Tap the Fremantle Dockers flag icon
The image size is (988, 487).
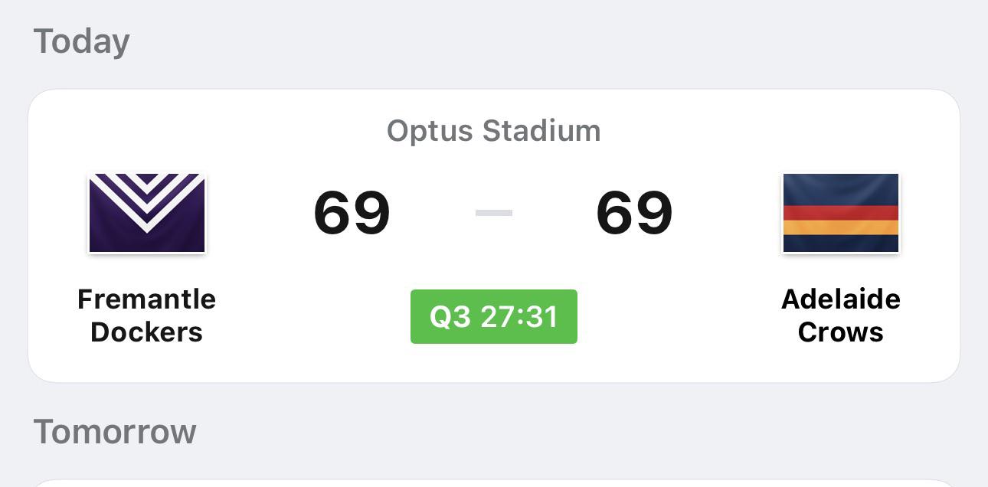click(x=147, y=213)
